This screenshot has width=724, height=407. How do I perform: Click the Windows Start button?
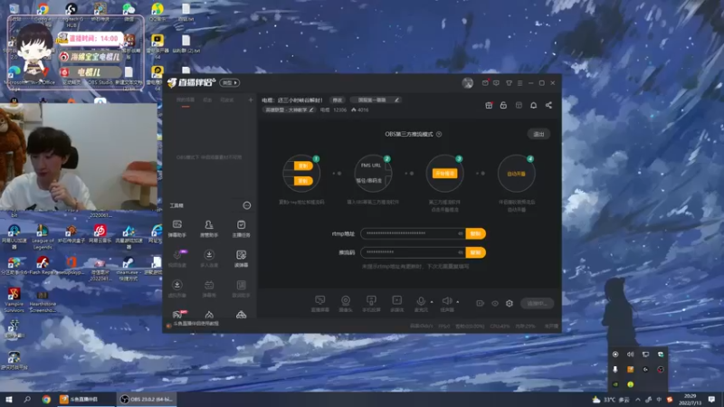pos(9,400)
